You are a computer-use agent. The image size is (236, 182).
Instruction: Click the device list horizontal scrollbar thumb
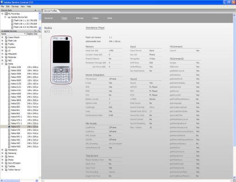click(12, 181)
